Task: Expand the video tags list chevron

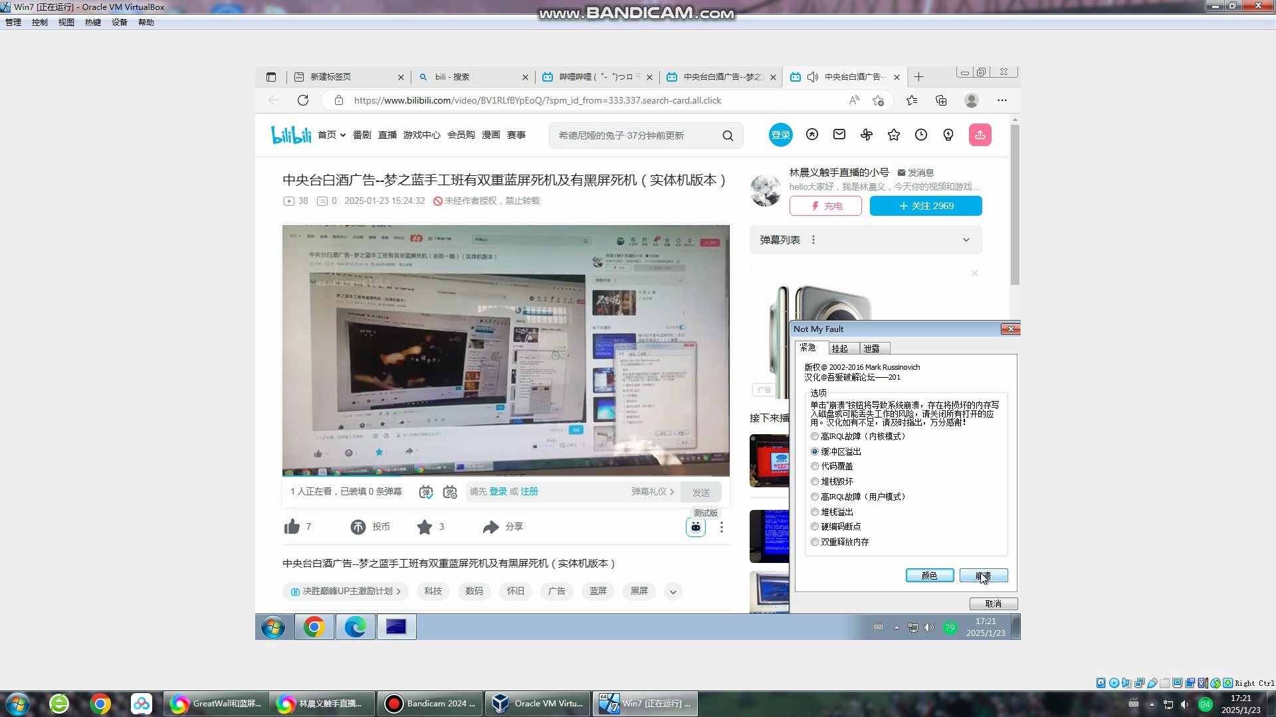Action: point(673,592)
